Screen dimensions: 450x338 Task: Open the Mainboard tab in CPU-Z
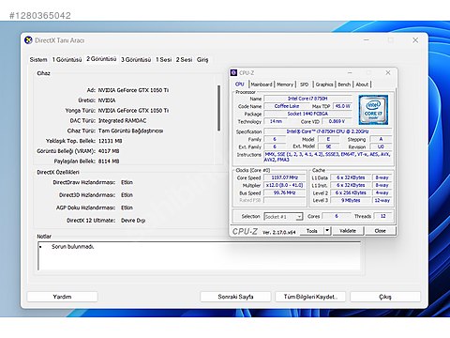[x=262, y=84]
